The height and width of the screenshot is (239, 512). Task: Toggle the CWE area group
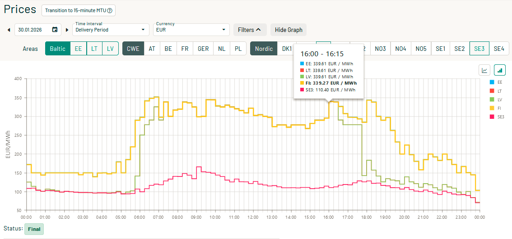133,49
